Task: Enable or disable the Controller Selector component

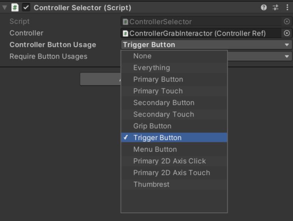Action: tap(26, 7)
